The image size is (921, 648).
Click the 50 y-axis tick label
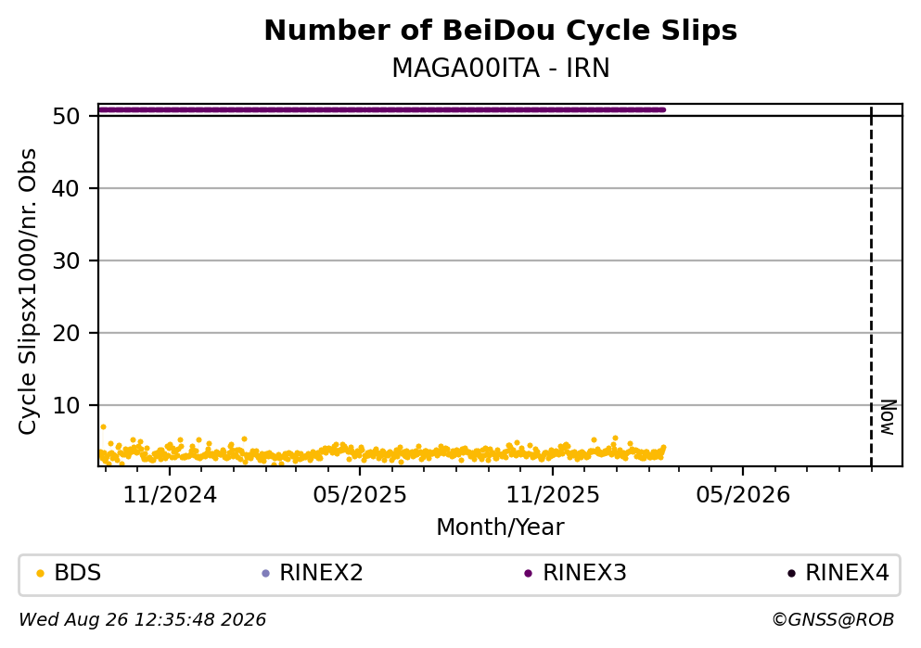66,116
